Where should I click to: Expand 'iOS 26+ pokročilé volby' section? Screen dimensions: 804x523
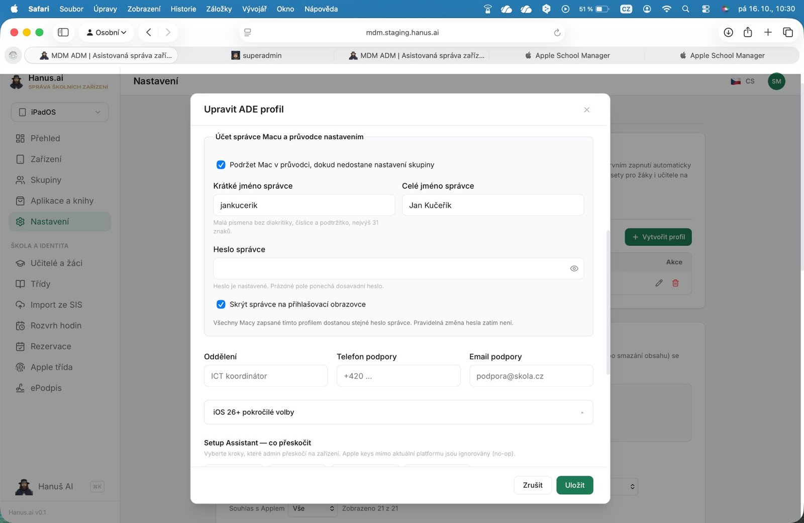398,412
